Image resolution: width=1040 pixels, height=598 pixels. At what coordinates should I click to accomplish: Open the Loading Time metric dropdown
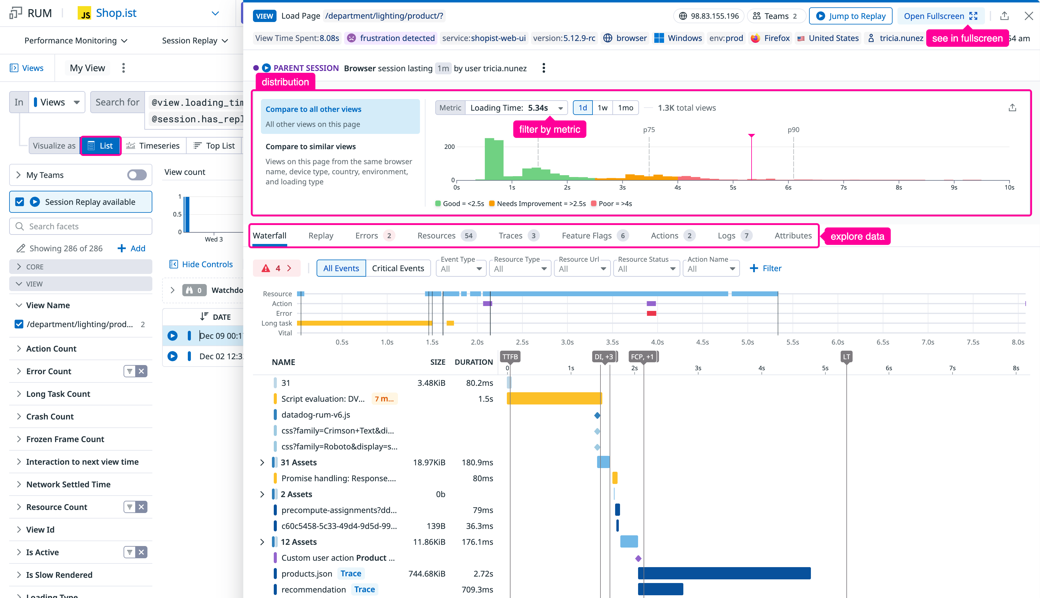516,108
